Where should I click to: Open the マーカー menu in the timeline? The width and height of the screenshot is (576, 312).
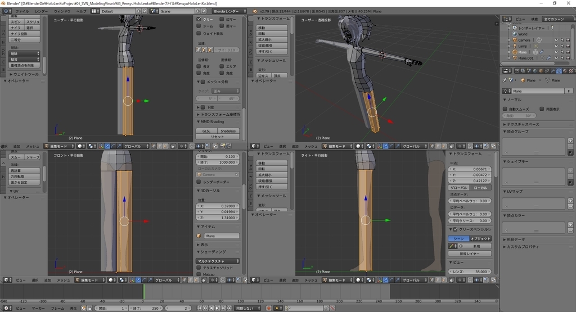[38, 308]
